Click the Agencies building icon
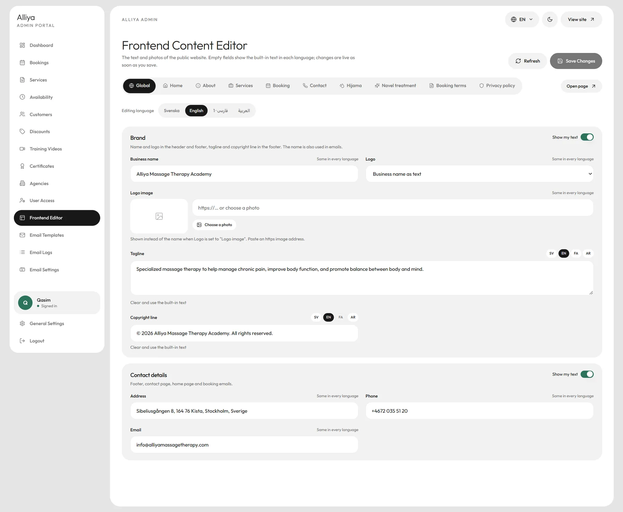Viewport: 623px width, 512px height. pos(22,183)
